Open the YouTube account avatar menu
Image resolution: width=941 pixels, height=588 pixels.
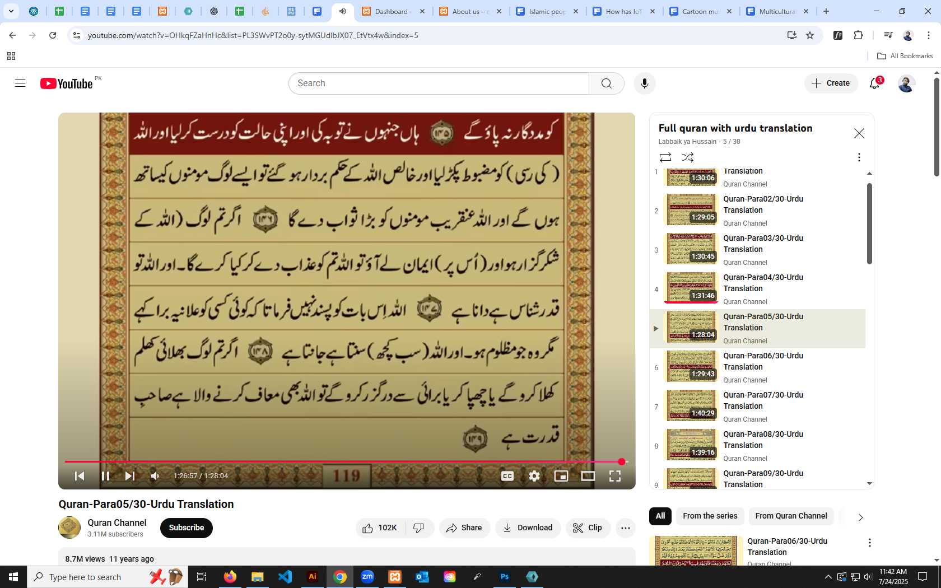906,83
